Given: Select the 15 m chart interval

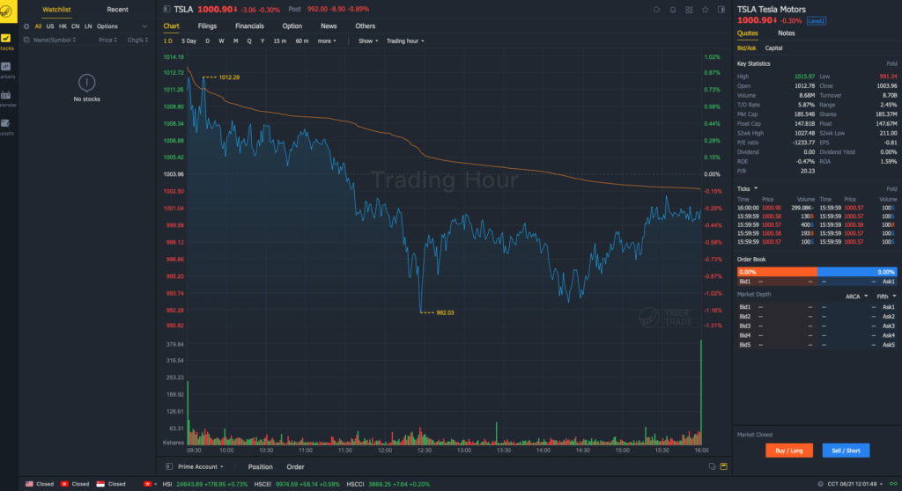Looking at the screenshot, I should pos(279,41).
